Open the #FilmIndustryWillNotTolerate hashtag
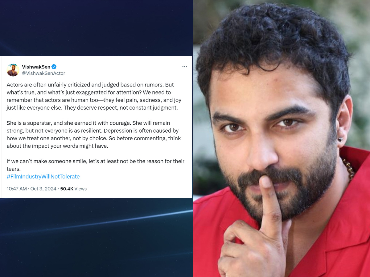 click(43, 176)
